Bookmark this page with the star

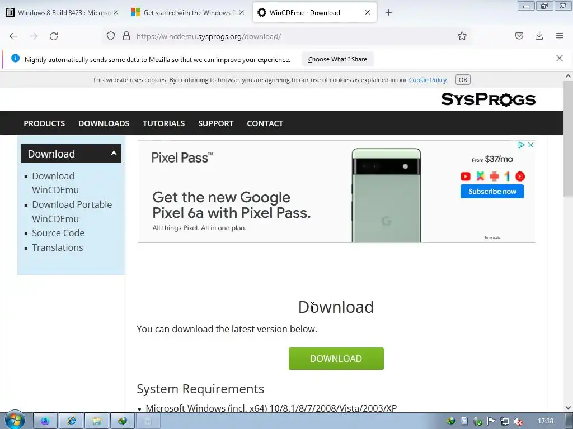click(x=462, y=36)
